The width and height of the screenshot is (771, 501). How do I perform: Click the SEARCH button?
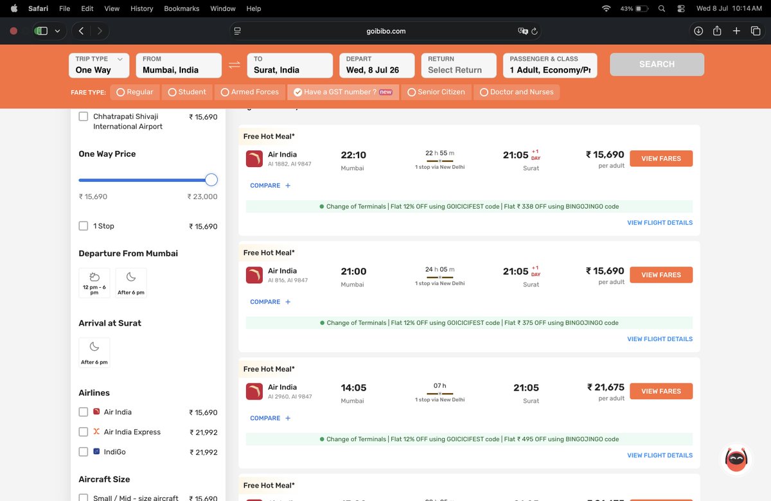pyautogui.click(x=657, y=64)
